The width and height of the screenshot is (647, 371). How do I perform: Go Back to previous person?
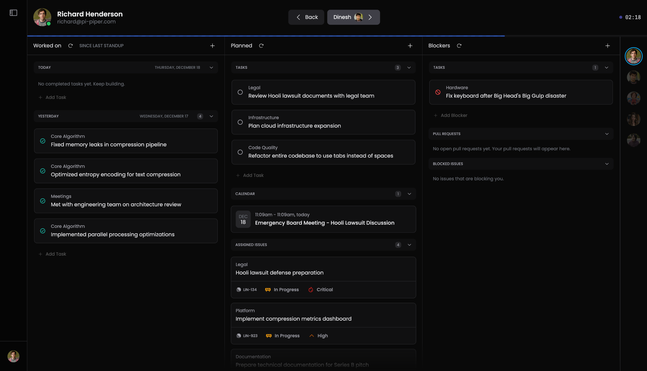pyautogui.click(x=306, y=17)
